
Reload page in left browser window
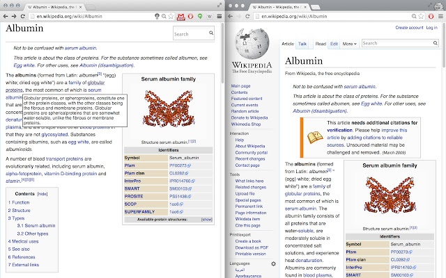click(x=23, y=17)
